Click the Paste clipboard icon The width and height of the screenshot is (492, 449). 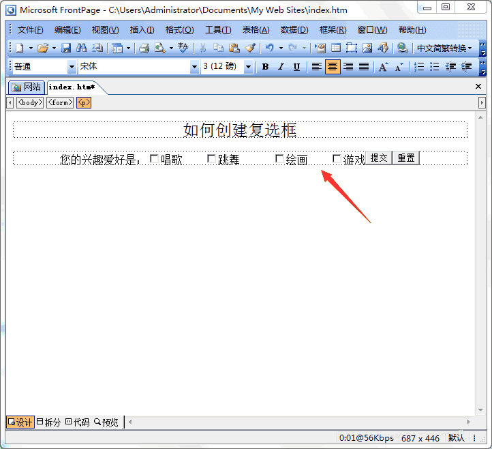point(234,48)
